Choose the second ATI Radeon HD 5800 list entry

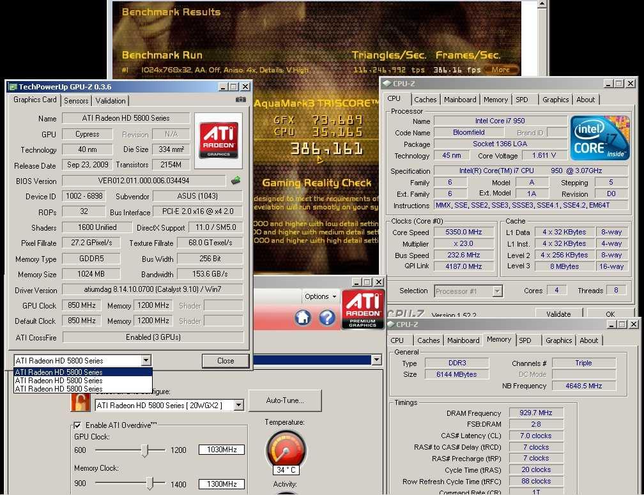pos(83,381)
